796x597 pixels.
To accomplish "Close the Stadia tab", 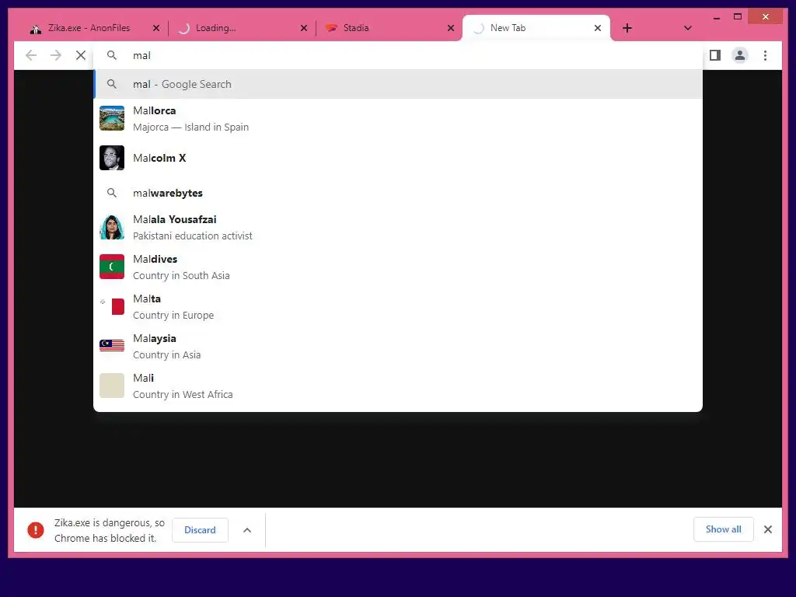I will 450,29.
